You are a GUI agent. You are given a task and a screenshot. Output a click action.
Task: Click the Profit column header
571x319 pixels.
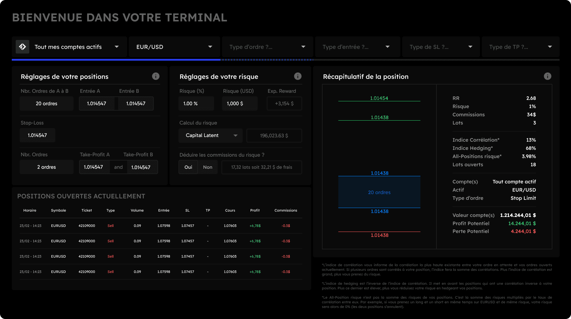click(x=255, y=211)
